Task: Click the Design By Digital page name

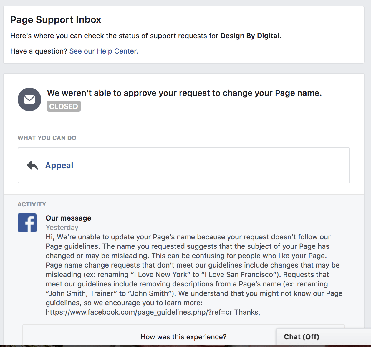Action: pyautogui.click(x=250, y=36)
